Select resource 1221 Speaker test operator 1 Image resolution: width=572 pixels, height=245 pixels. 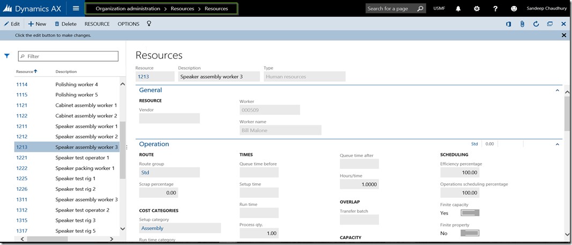(67, 158)
